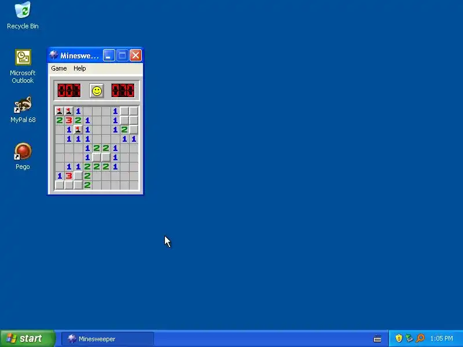Click the yellow security shield tray icon
Screen dimensions: 463x347
(399, 338)
